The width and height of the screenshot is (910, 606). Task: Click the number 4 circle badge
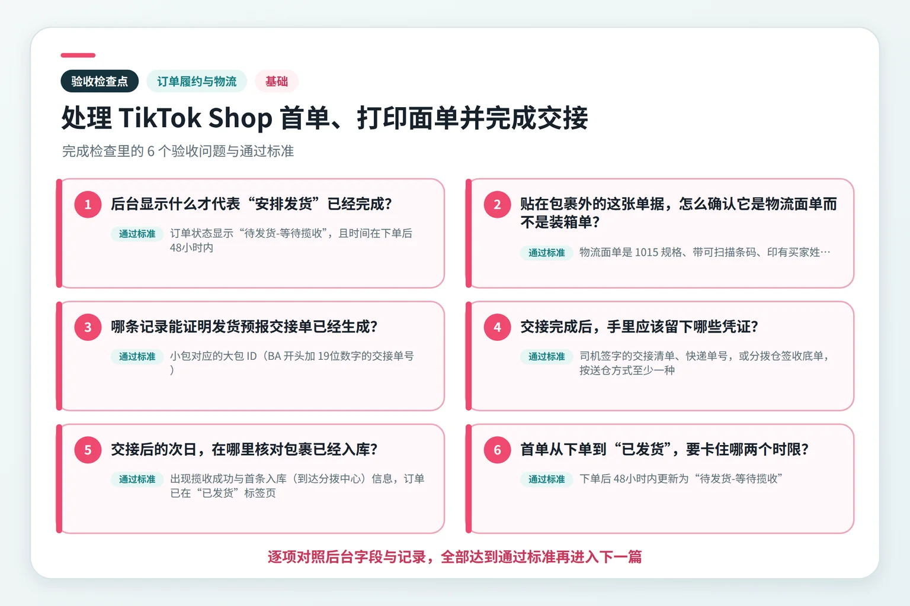(x=497, y=327)
